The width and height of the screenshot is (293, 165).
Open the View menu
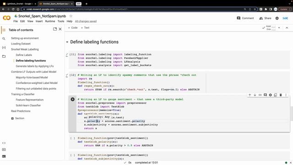tap(30, 22)
